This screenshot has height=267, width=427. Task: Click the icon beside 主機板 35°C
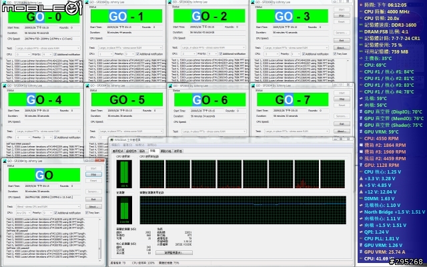(x=361, y=58)
